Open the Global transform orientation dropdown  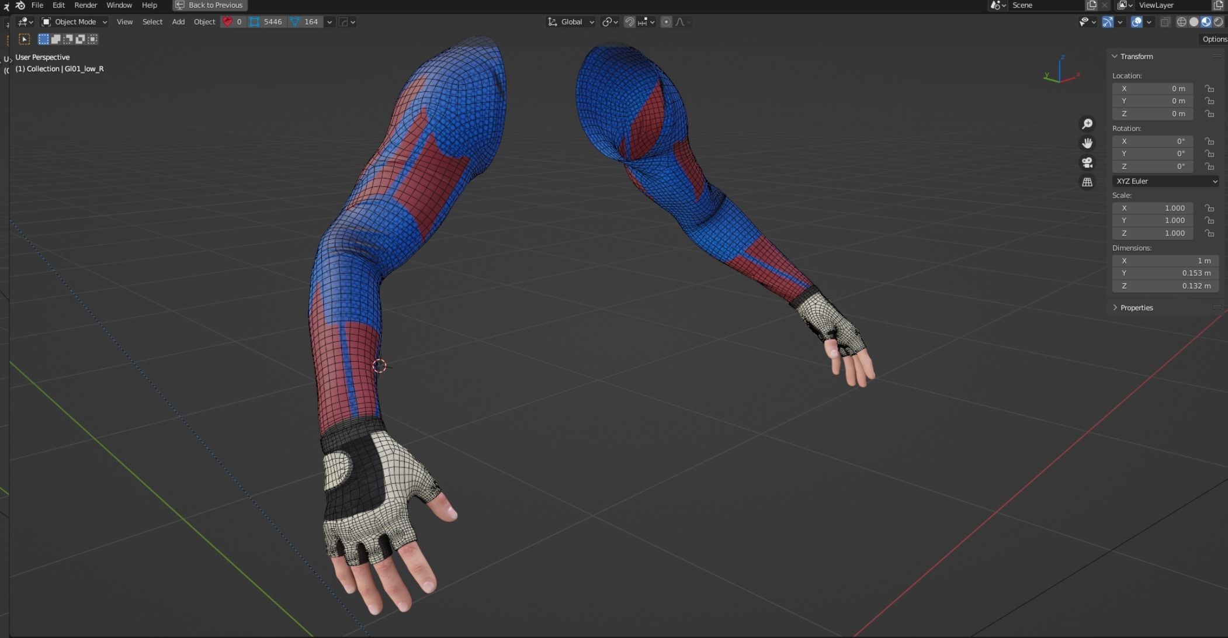[571, 22]
